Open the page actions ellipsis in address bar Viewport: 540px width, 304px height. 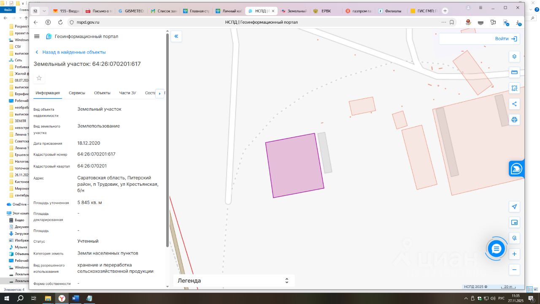443,22
